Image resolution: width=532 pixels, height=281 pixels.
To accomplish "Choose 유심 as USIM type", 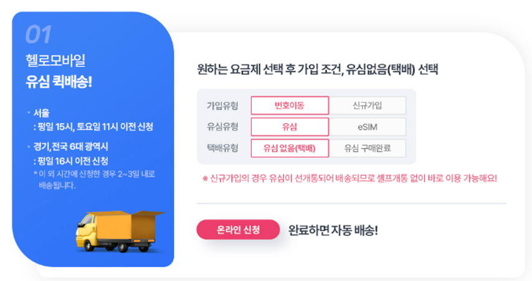I will click(290, 127).
